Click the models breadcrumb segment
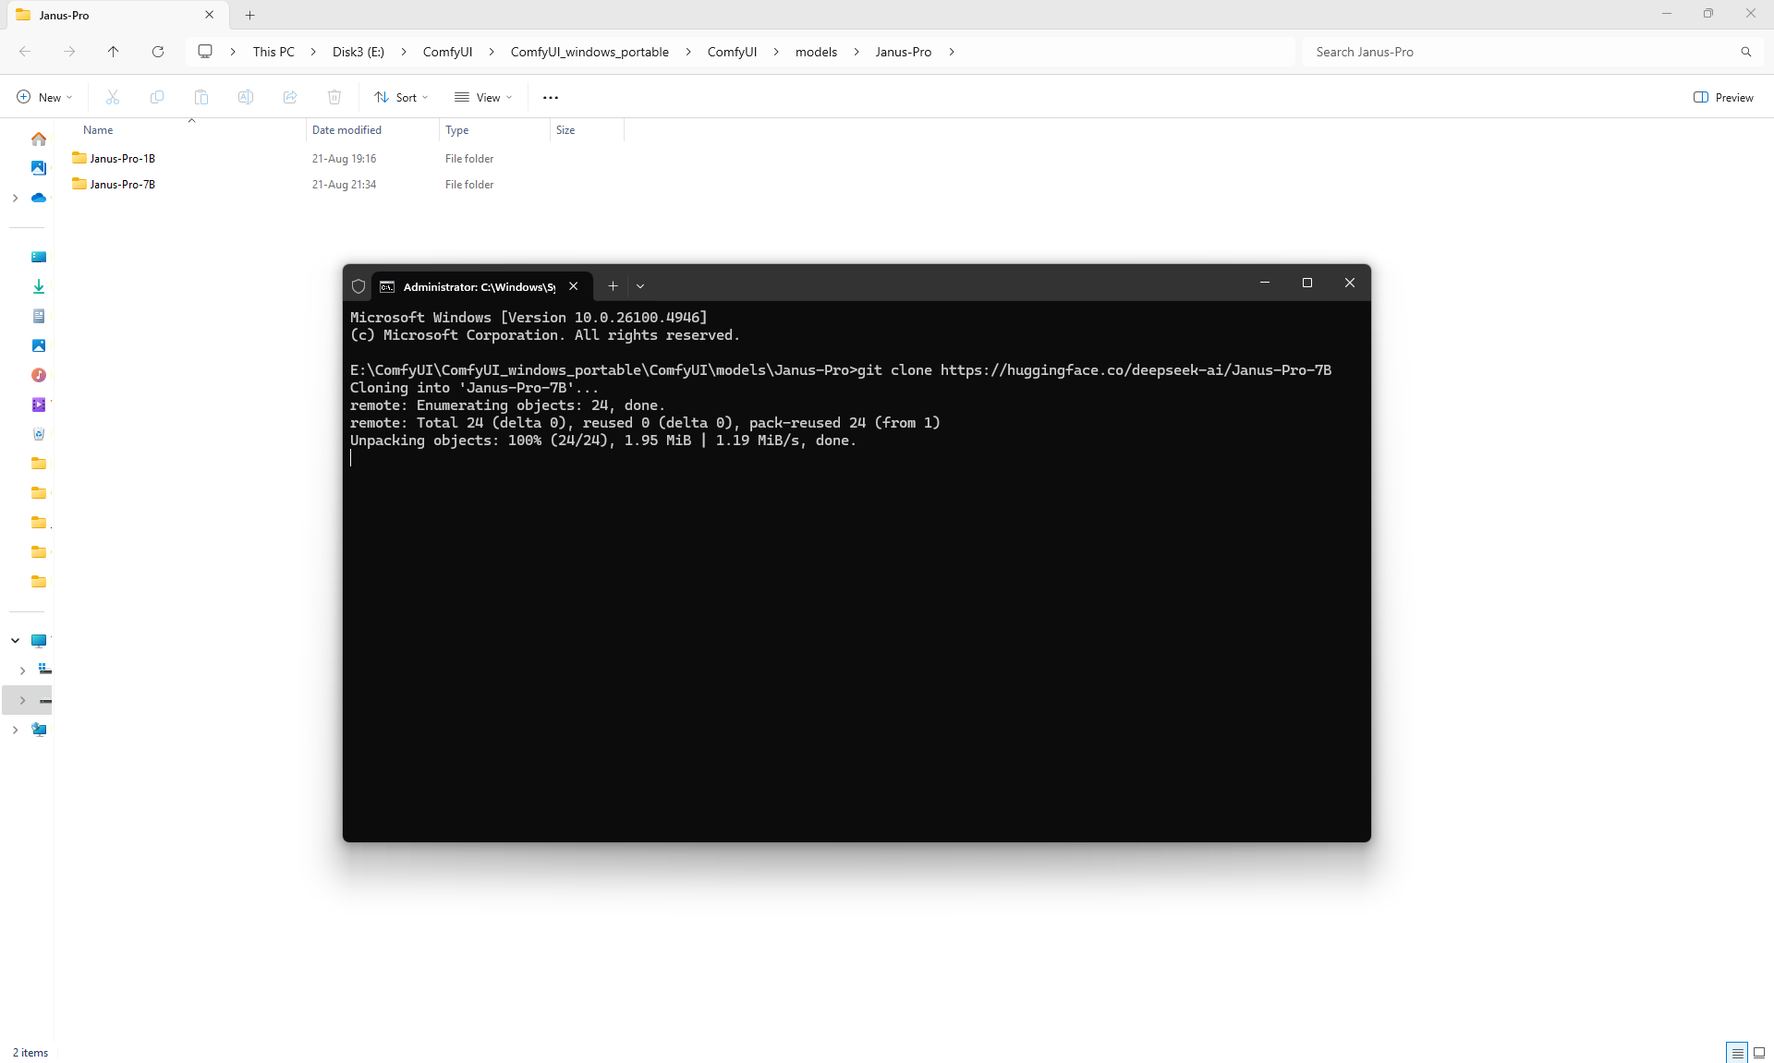This screenshot has width=1774, height=1063. [x=816, y=52]
